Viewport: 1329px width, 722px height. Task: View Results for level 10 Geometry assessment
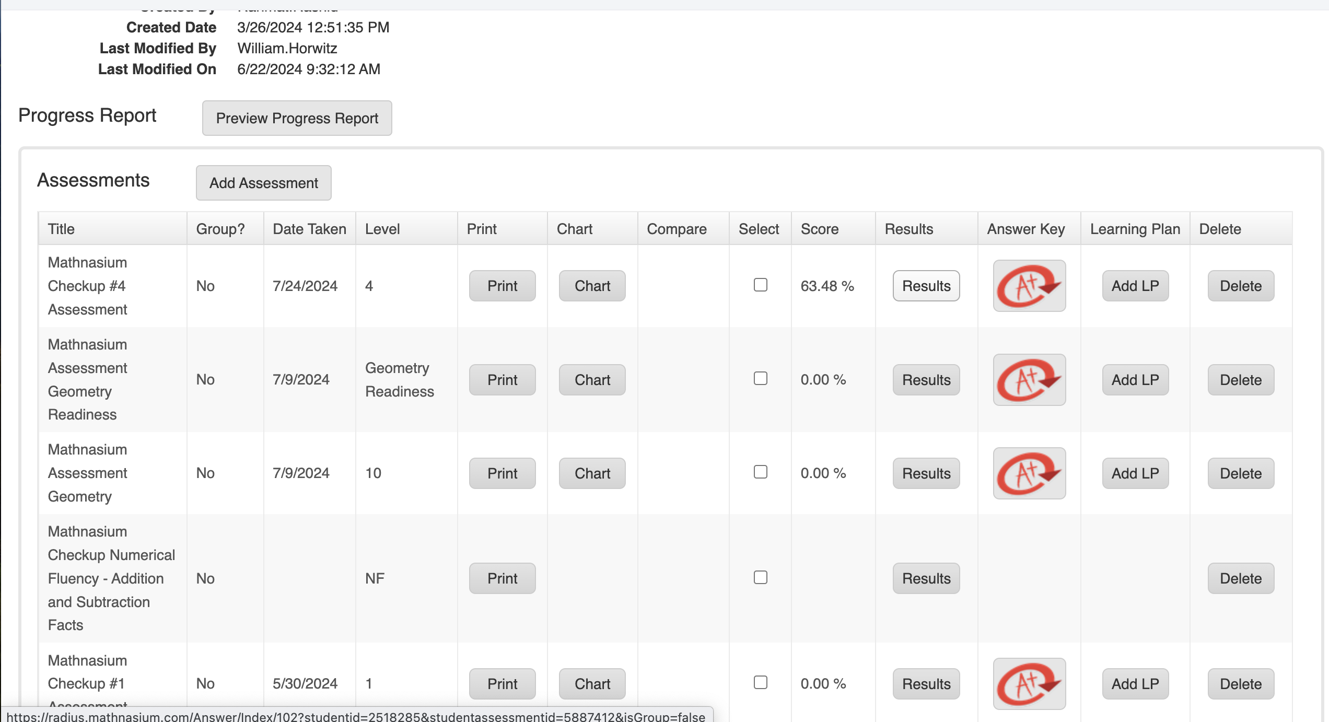click(x=926, y=473)
